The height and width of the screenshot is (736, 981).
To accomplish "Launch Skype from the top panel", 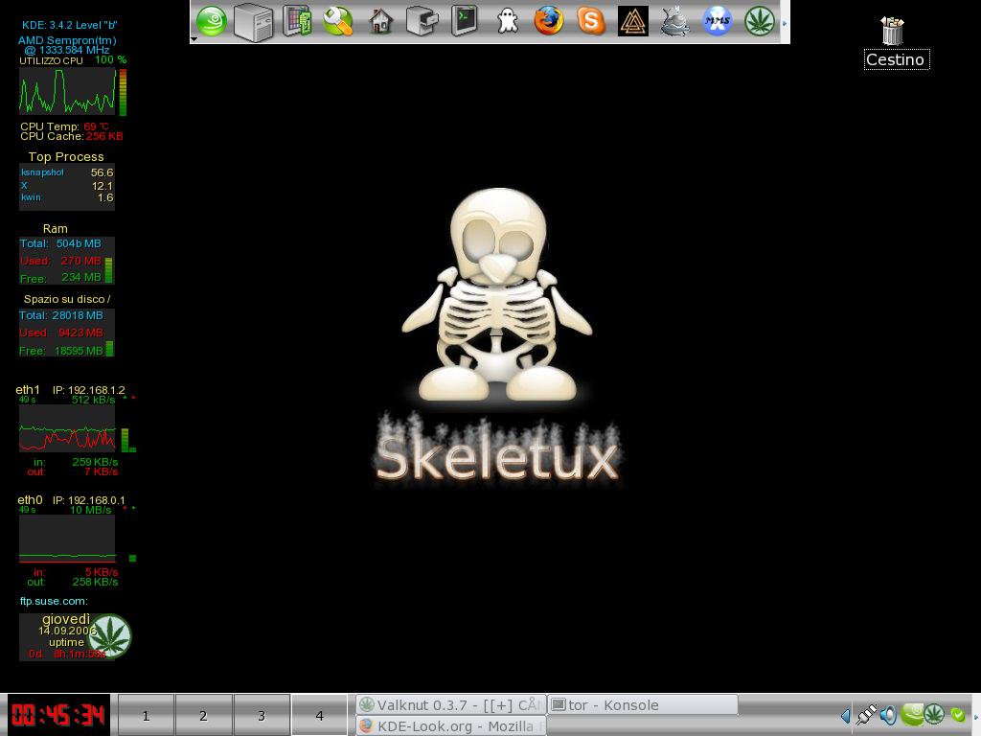I will click(x=590, y=21).
